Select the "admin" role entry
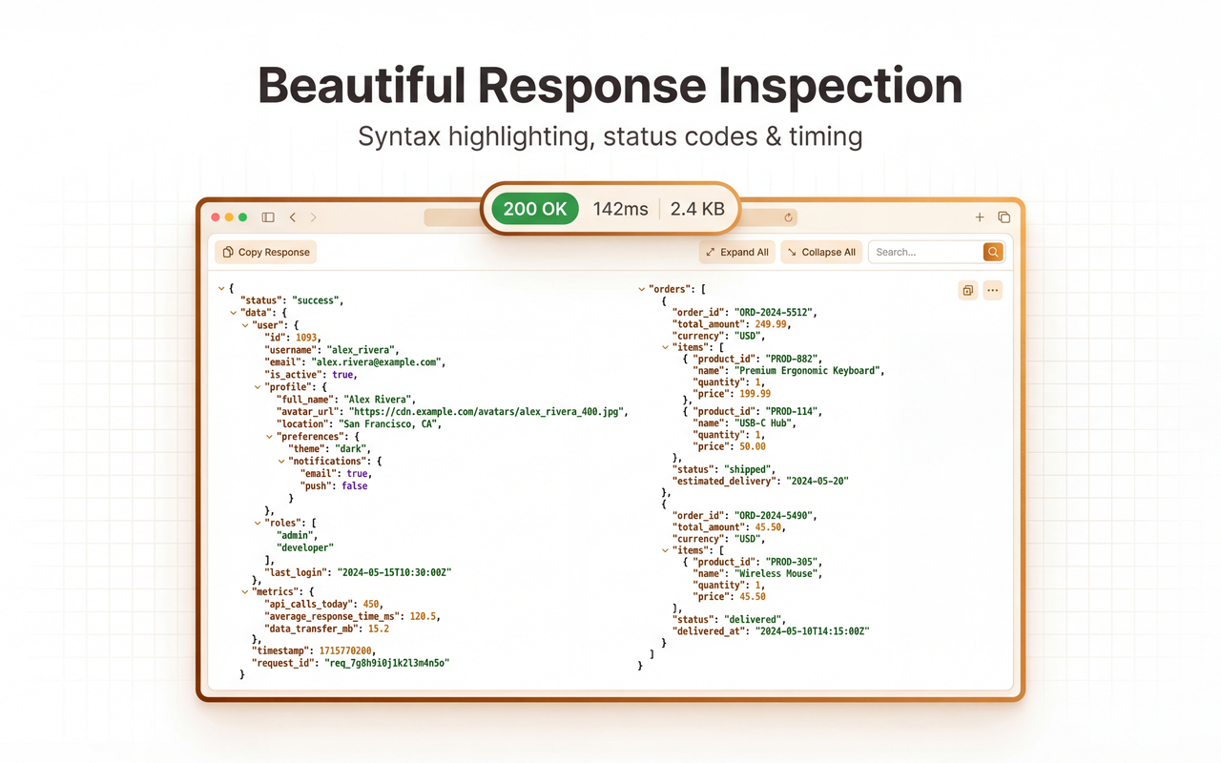1221x763 pixels. [296, 536]
